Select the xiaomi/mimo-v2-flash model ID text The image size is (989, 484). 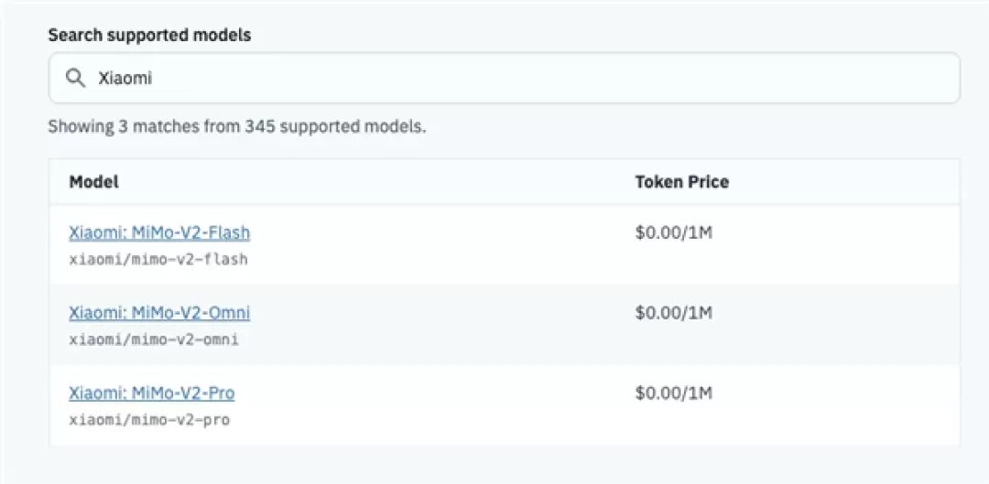158,259
